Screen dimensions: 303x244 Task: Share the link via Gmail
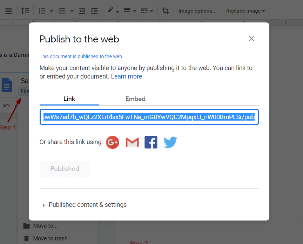point(132,142)
